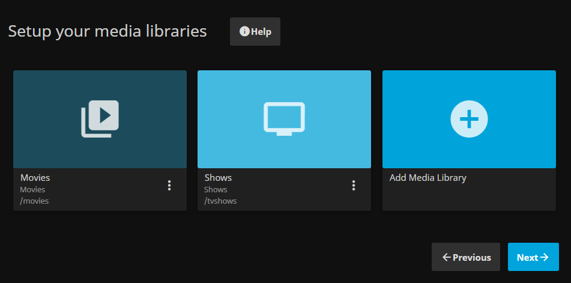Click the left arrow icon on Previous
Viewport: 571px width, 283px height.
click(446, 257)
